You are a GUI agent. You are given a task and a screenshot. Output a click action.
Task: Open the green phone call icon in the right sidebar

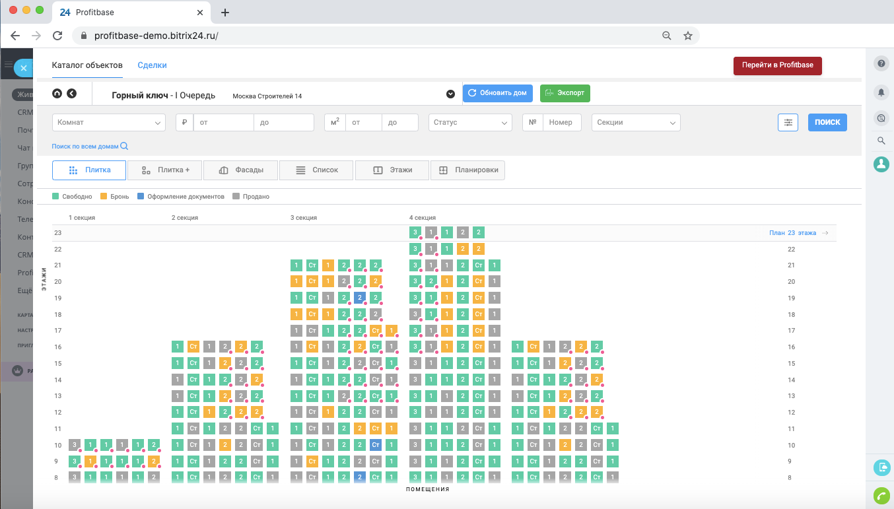881,496
